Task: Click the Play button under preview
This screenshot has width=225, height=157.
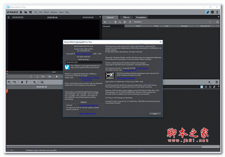Action: tap(57, 76)
